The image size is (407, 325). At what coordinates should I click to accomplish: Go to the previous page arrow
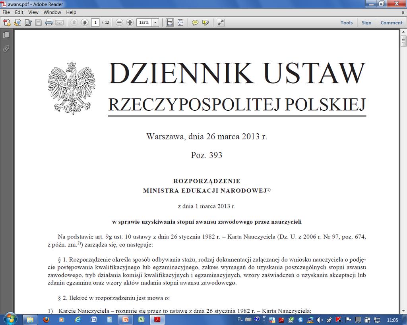click(x=74, y=23)
